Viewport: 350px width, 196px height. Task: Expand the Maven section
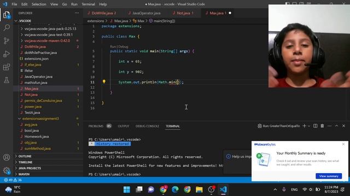click(x=48, y=174)
